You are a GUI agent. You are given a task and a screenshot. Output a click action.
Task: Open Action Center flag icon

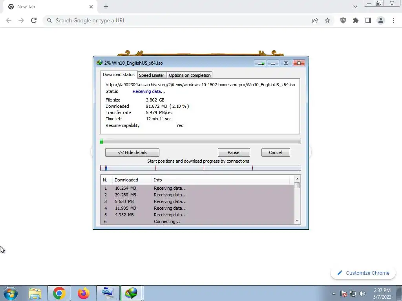[344, 294]
